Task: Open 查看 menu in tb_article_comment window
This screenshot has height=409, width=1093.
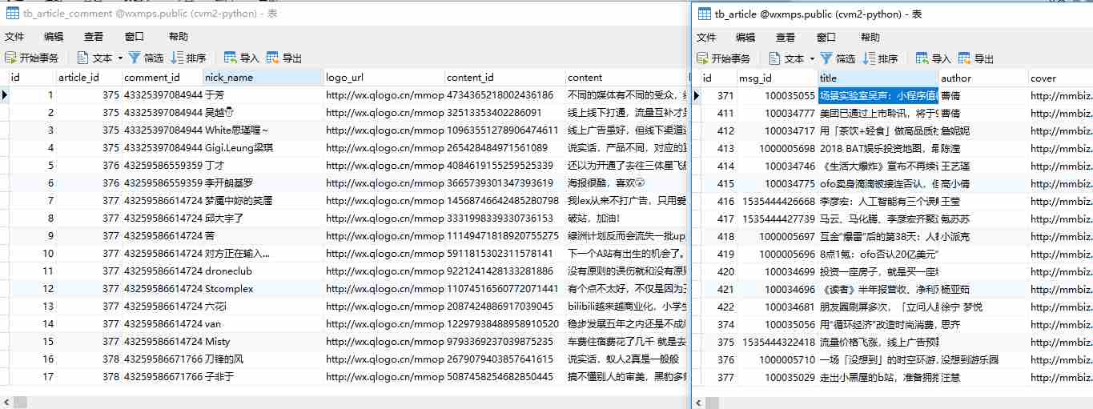Action: [94, 37]
